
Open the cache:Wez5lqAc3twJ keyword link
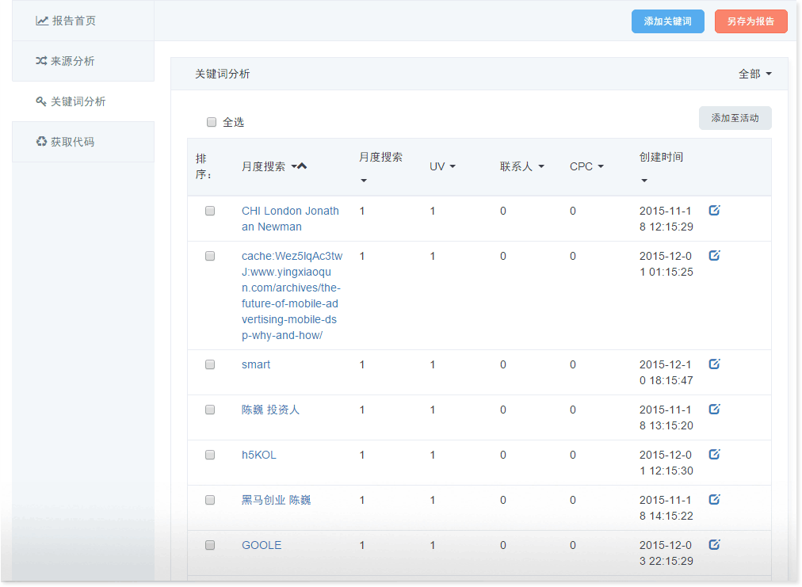tap(292, 295)
